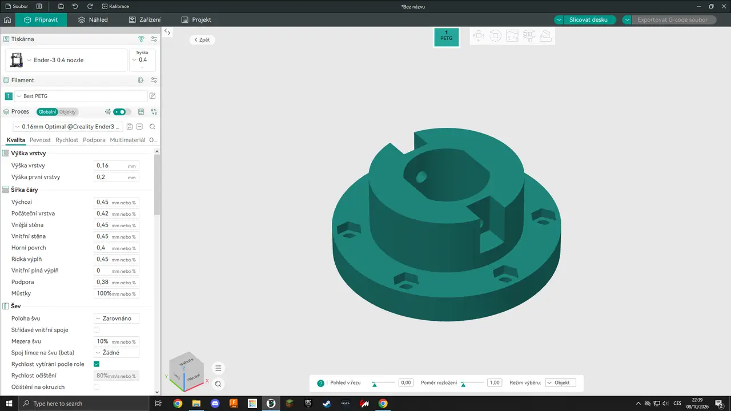Screen dimensions: 731x411
Task: Enable Očištění na okruzích checkbox
Action: [x=97, y=387]
